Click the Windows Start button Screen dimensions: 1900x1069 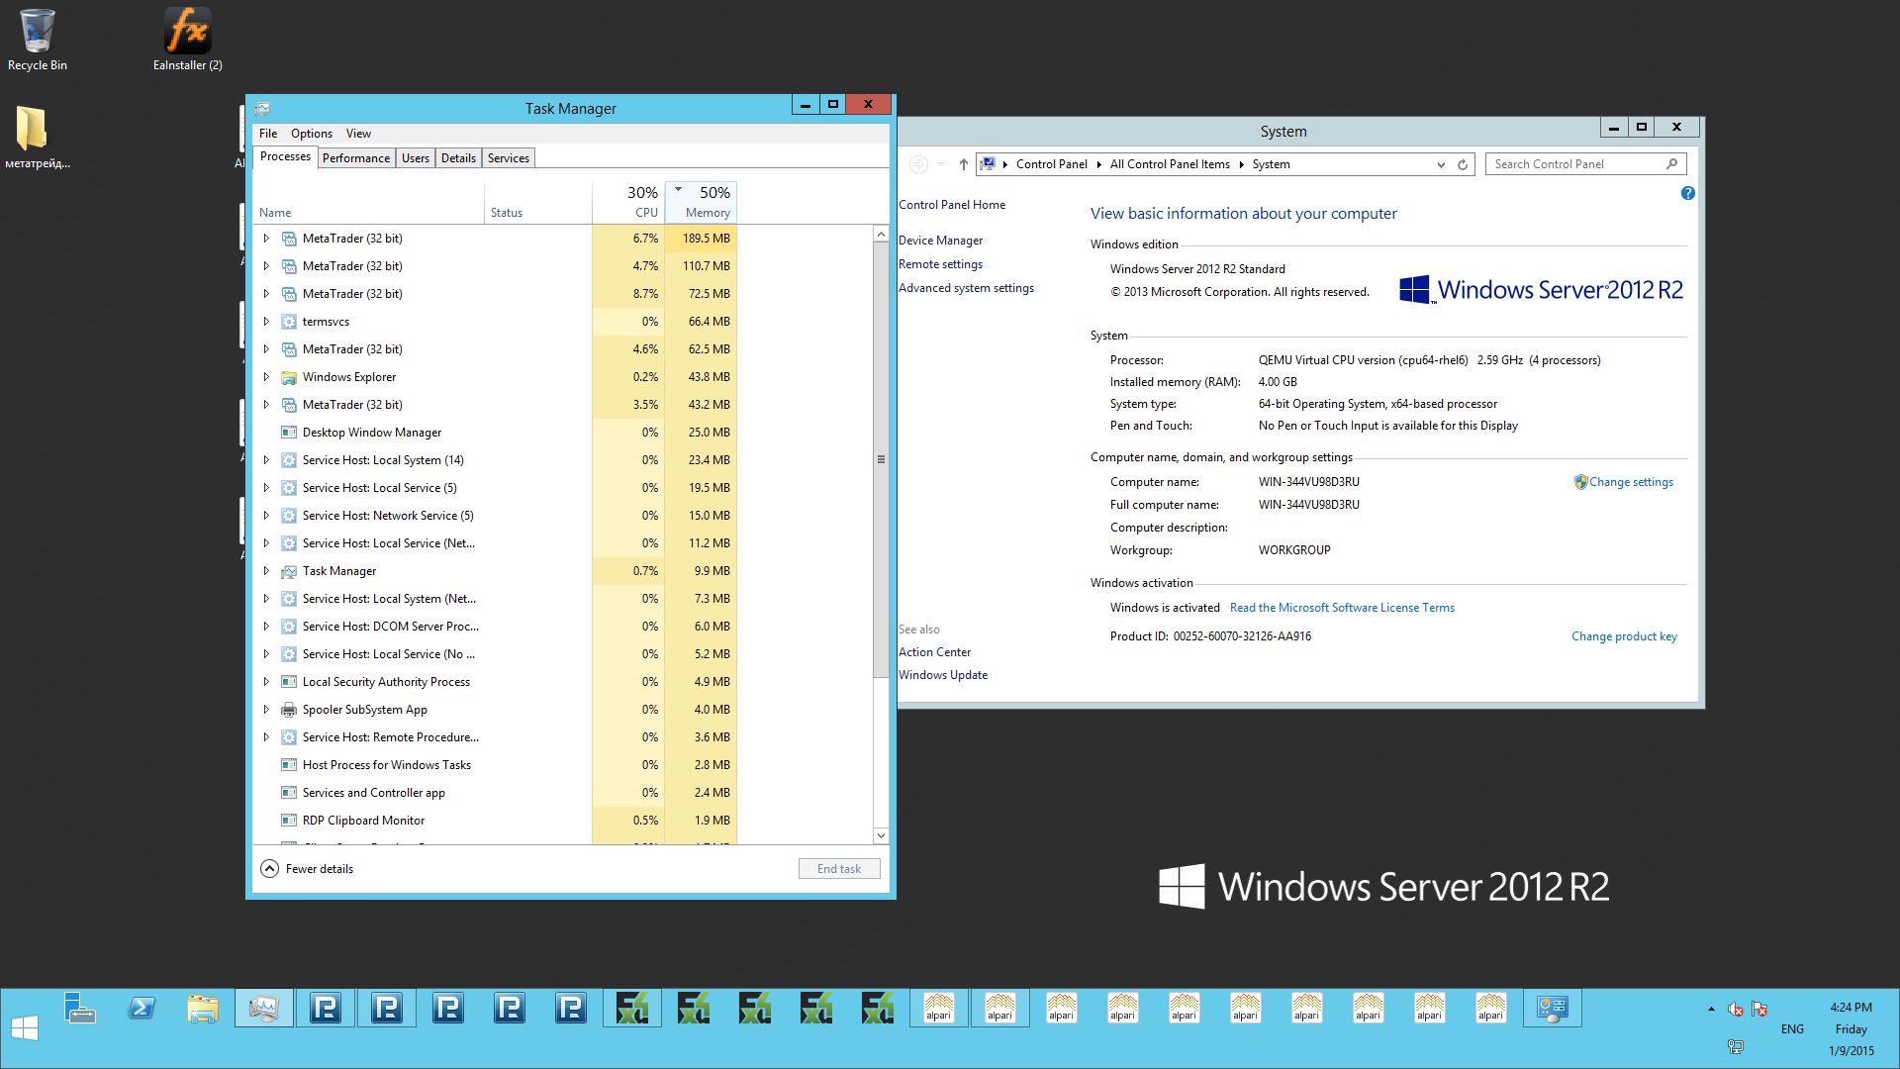click(25, 1028)
